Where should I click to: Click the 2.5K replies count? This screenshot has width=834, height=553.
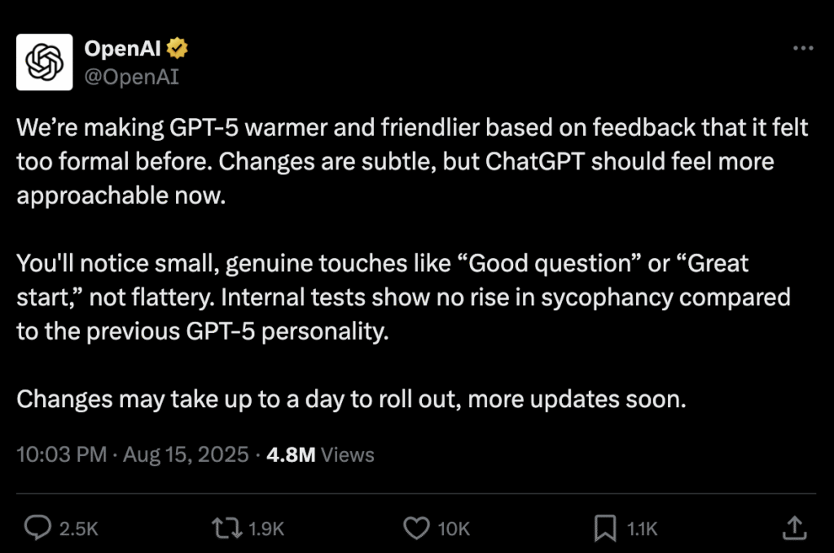[x=79, y=529]
